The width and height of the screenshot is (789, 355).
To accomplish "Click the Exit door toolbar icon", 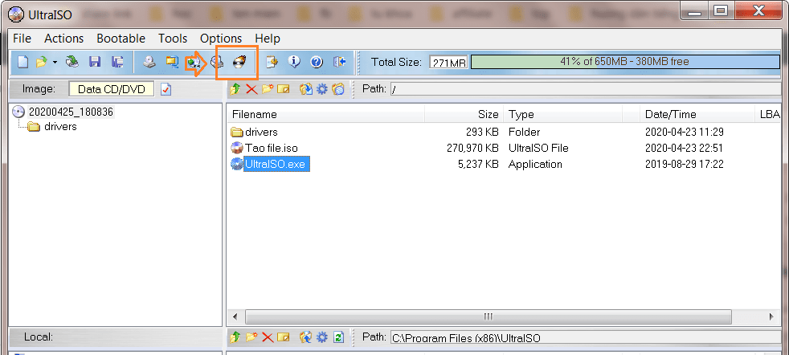I will [x=340, y=62].
